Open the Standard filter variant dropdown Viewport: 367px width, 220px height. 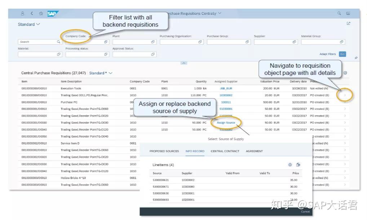(29, 24)
